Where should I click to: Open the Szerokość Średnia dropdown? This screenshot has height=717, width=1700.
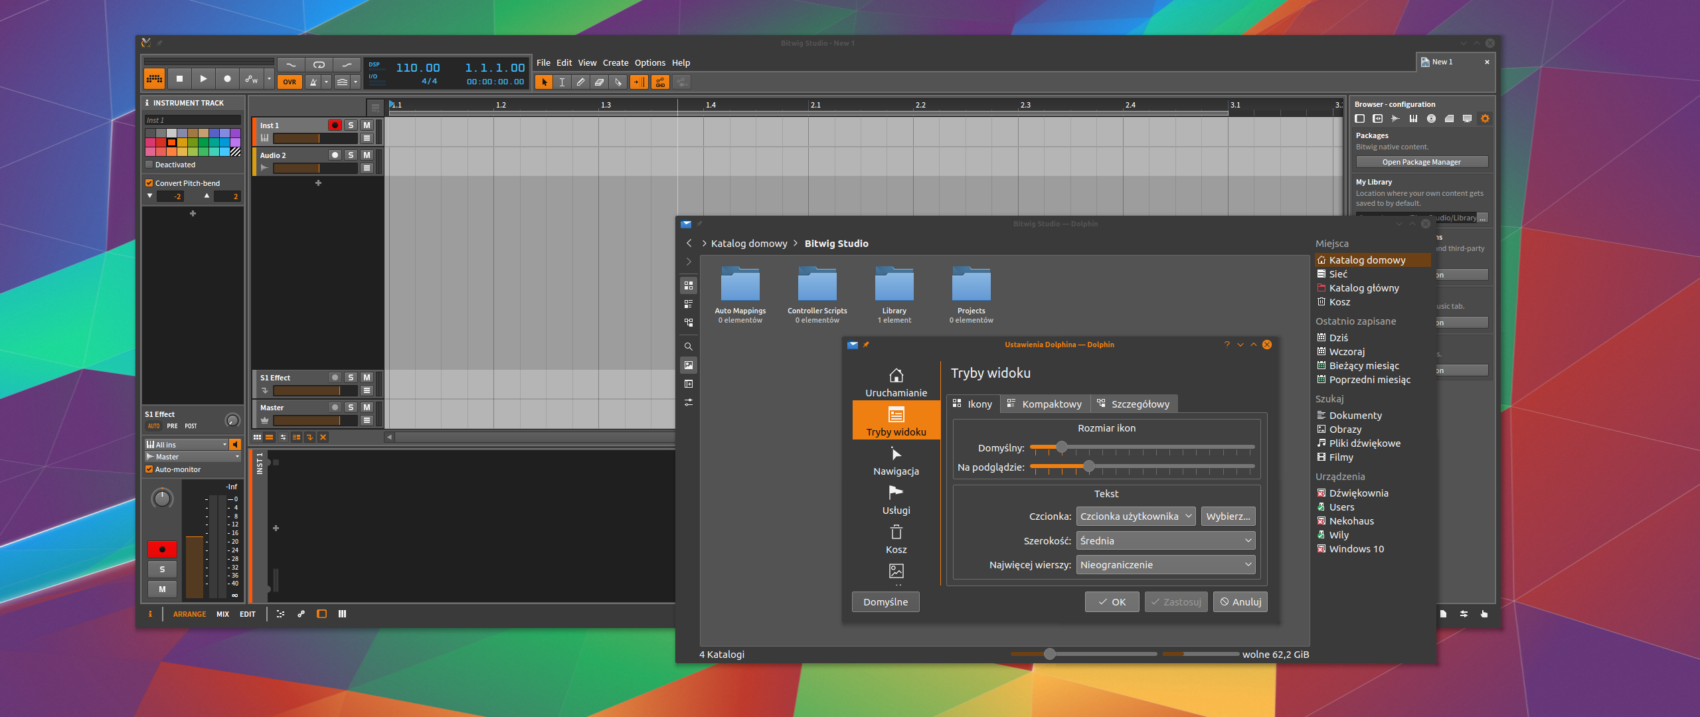pyautogui.click(x=1165, y=541)
